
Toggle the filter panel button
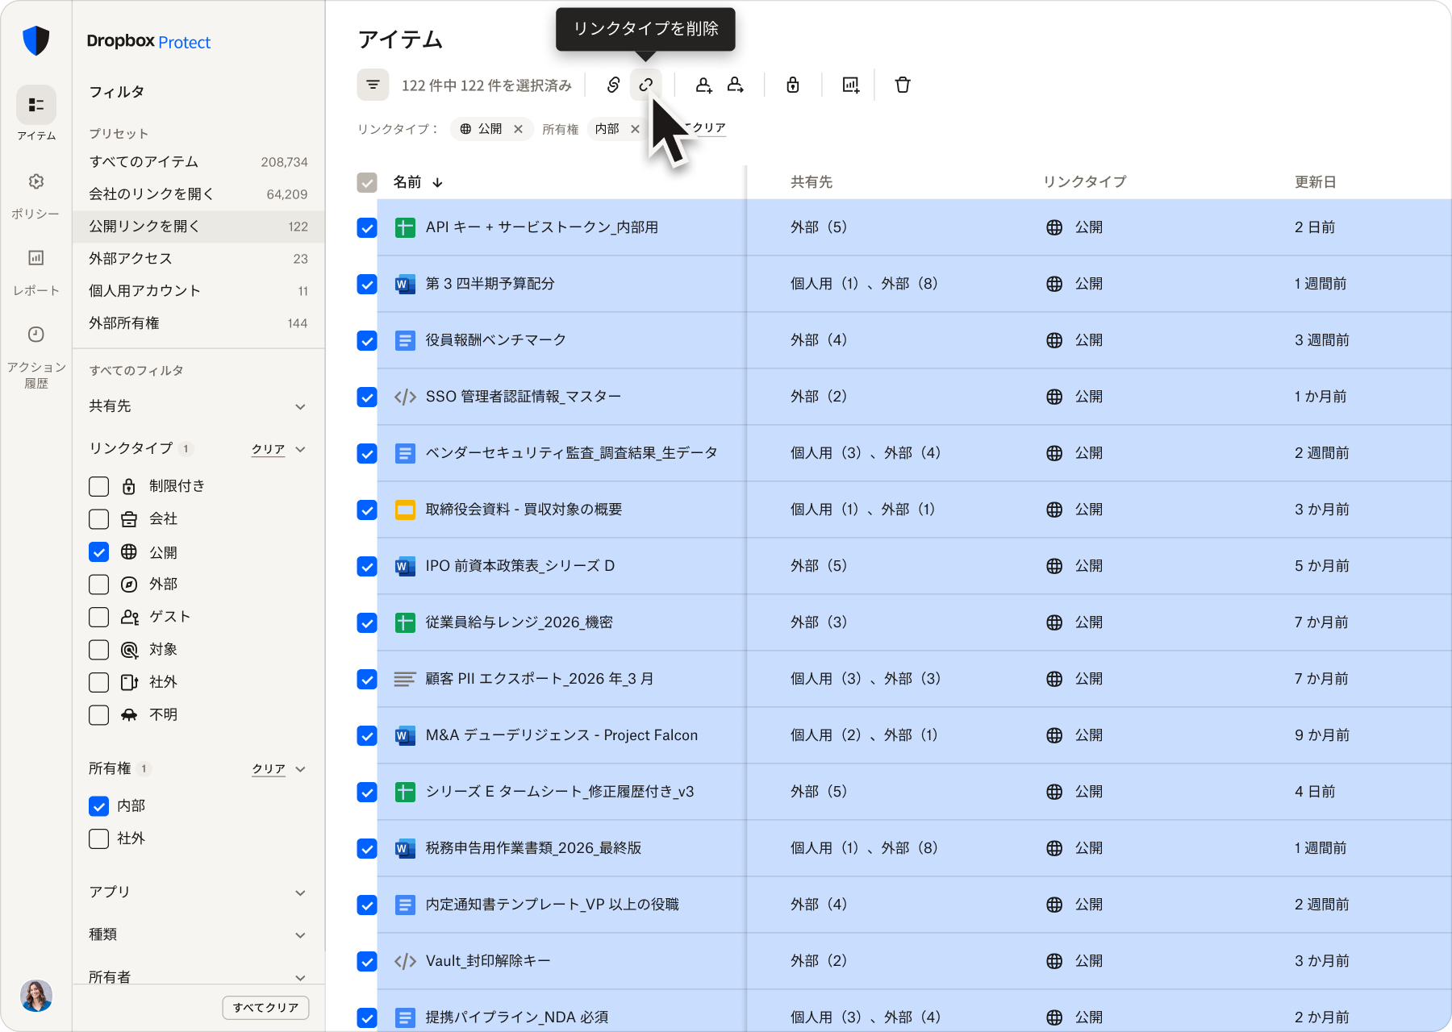pyautogui.click(x=373, y=85)
